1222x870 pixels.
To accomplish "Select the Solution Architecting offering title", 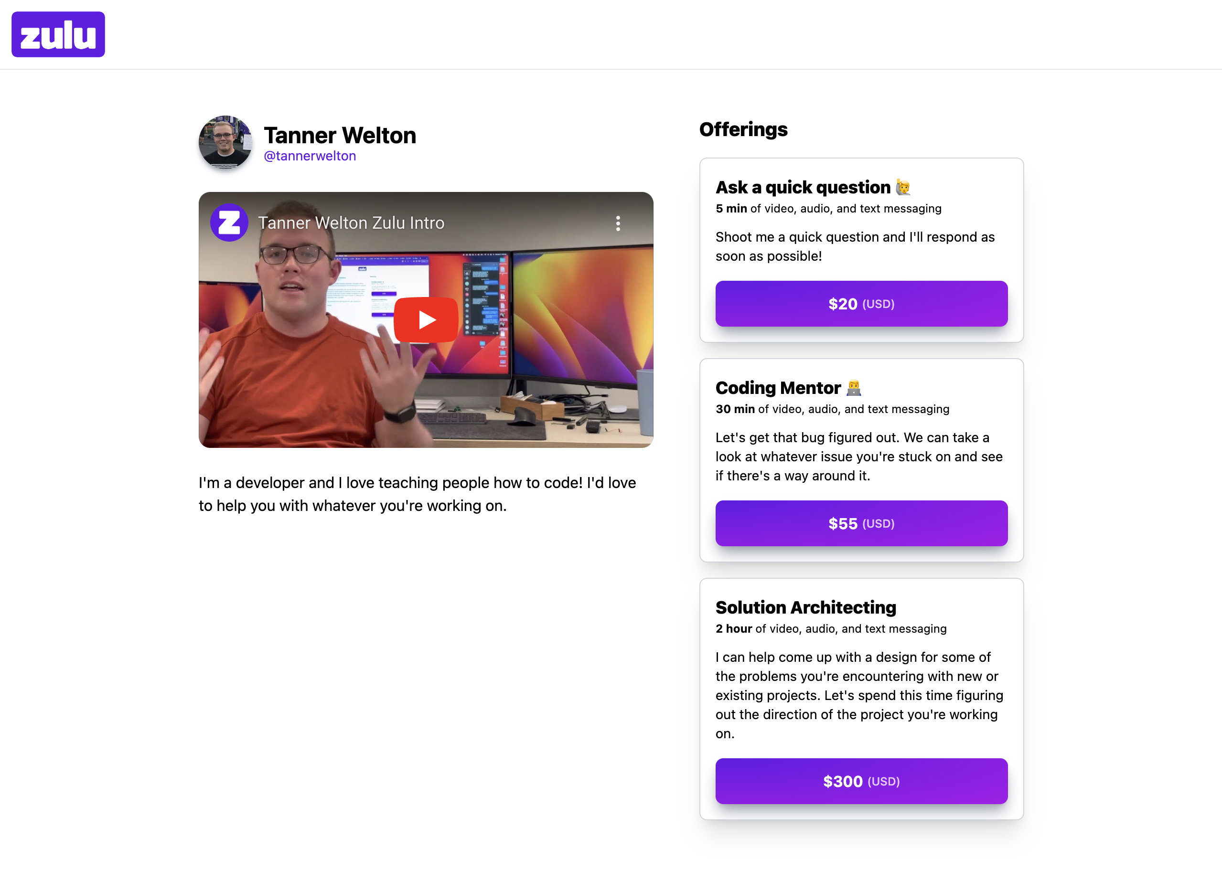I will [805, 607].
